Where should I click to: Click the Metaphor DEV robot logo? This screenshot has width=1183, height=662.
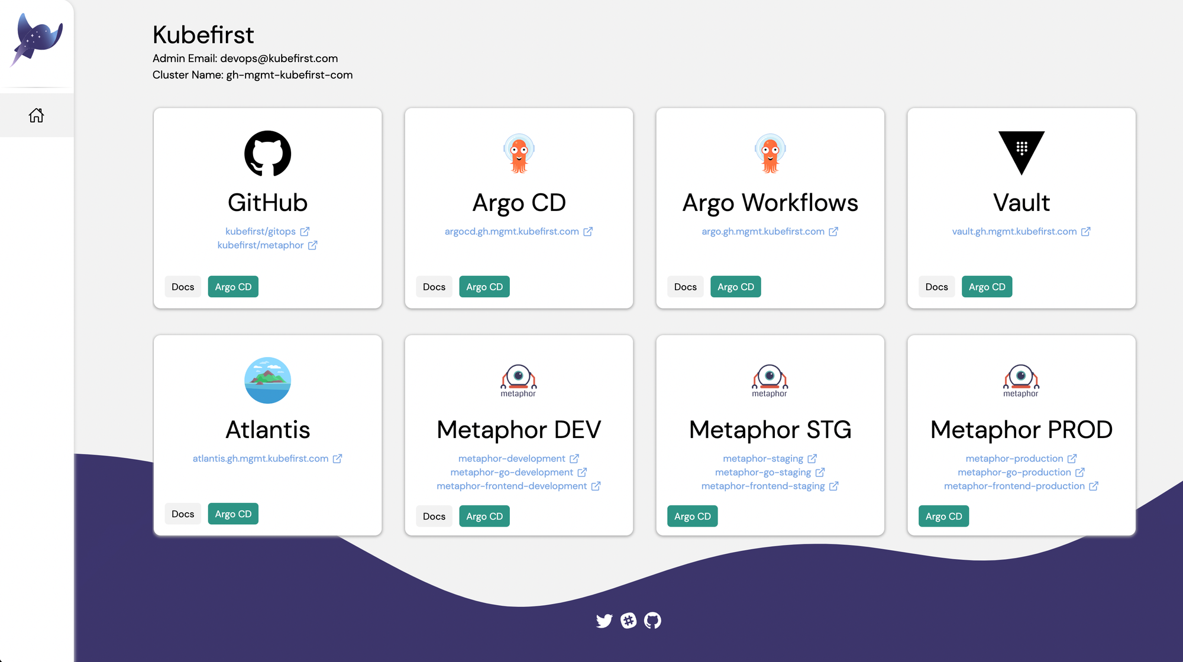pos(518,381)
